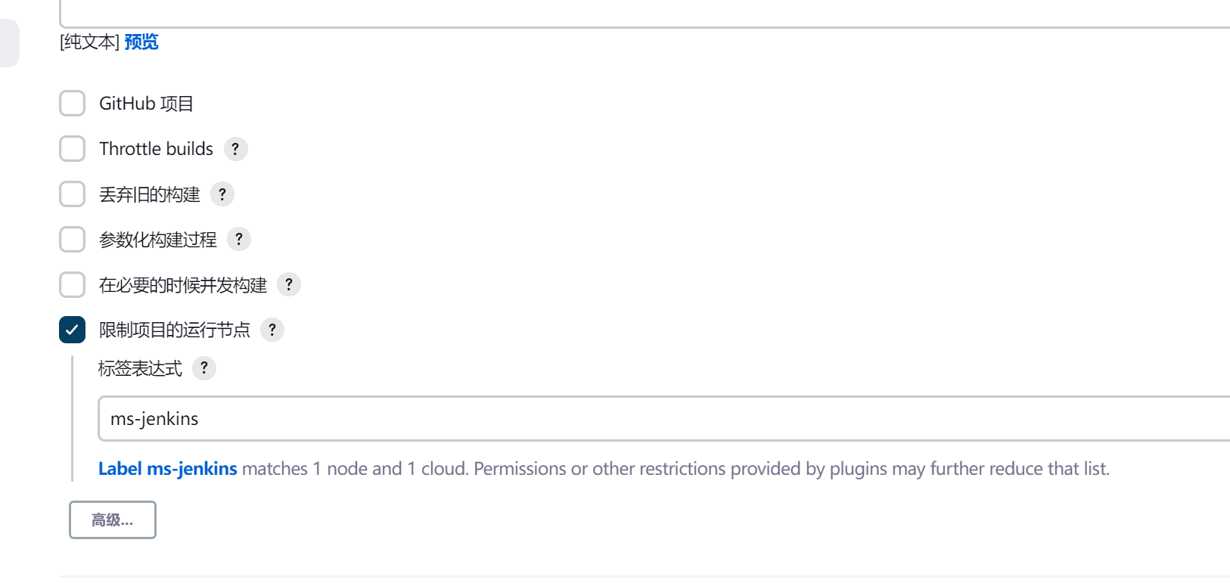Click the GitHub 项目 label text
Viewport: 1230px width, 583px height.
(147, 104)
